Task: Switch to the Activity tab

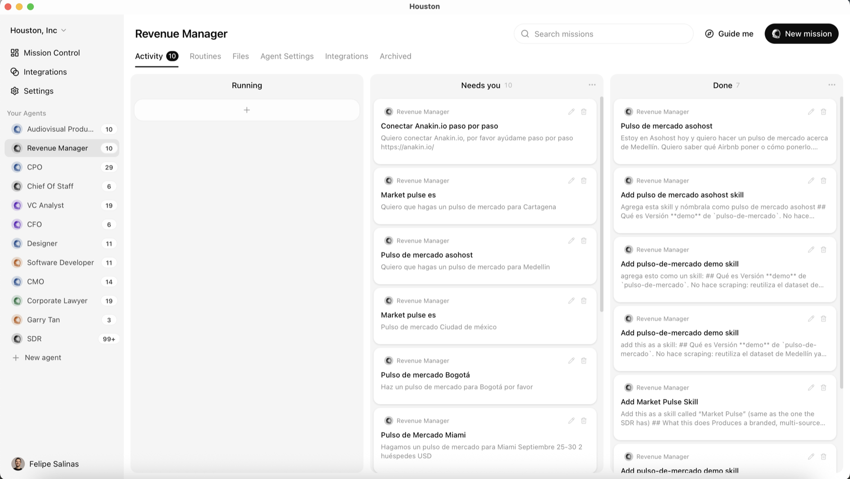Action: [156, 56]
